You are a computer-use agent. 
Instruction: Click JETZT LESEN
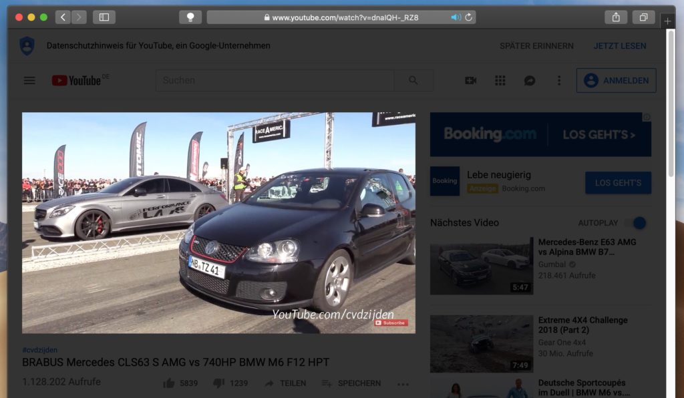pos(620,46)
